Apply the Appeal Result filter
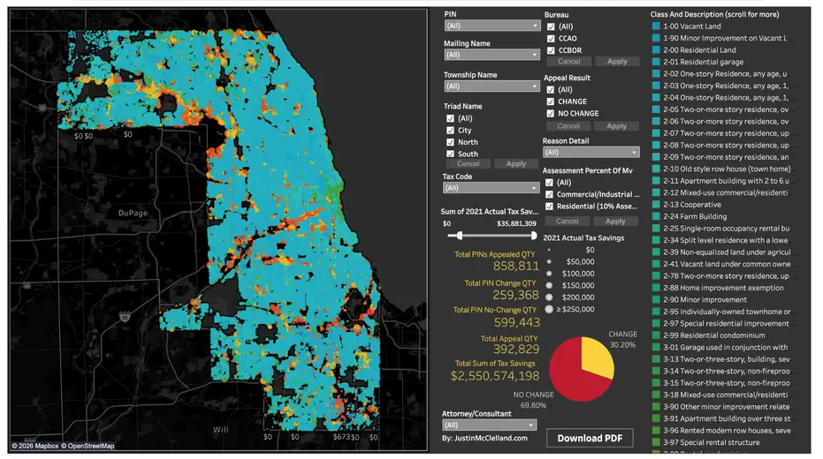The width and height of the screenshot is (823, 459). pyautogui.click(x=617, y=125)
